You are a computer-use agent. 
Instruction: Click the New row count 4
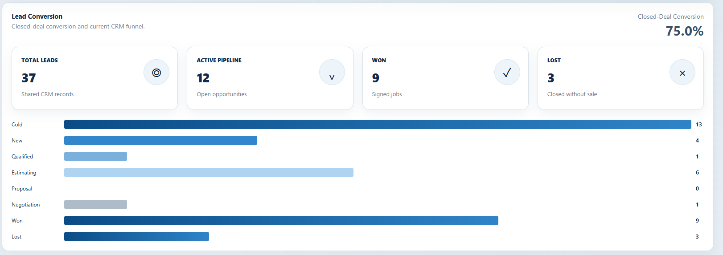(x=698, y=141)
